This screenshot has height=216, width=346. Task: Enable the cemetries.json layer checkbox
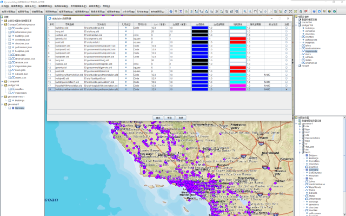(10, 40)
